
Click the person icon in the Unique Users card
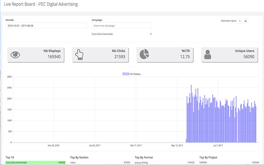pyautogui.click(x=208, y=54)
